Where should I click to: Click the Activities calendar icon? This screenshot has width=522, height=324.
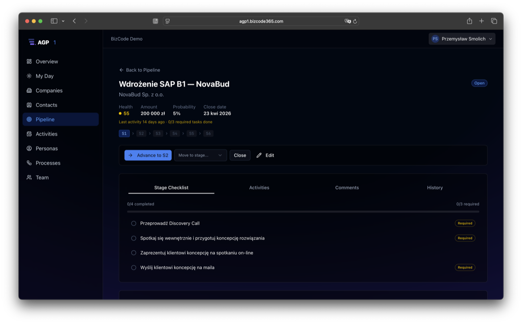(29, 134)
